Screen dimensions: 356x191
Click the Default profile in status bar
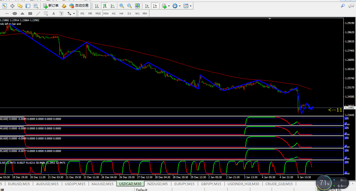pyautogui.click(x=142, y=189)
